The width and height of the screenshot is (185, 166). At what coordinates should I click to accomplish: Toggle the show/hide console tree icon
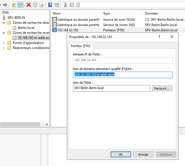[20, 5]
